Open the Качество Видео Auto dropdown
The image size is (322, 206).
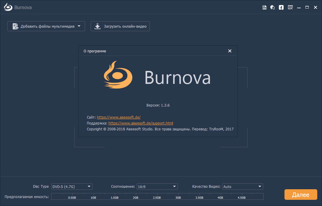pyautogui.click(x=243, y=187)
